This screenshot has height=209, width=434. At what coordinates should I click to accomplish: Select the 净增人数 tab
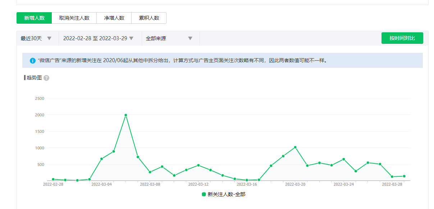114,18
